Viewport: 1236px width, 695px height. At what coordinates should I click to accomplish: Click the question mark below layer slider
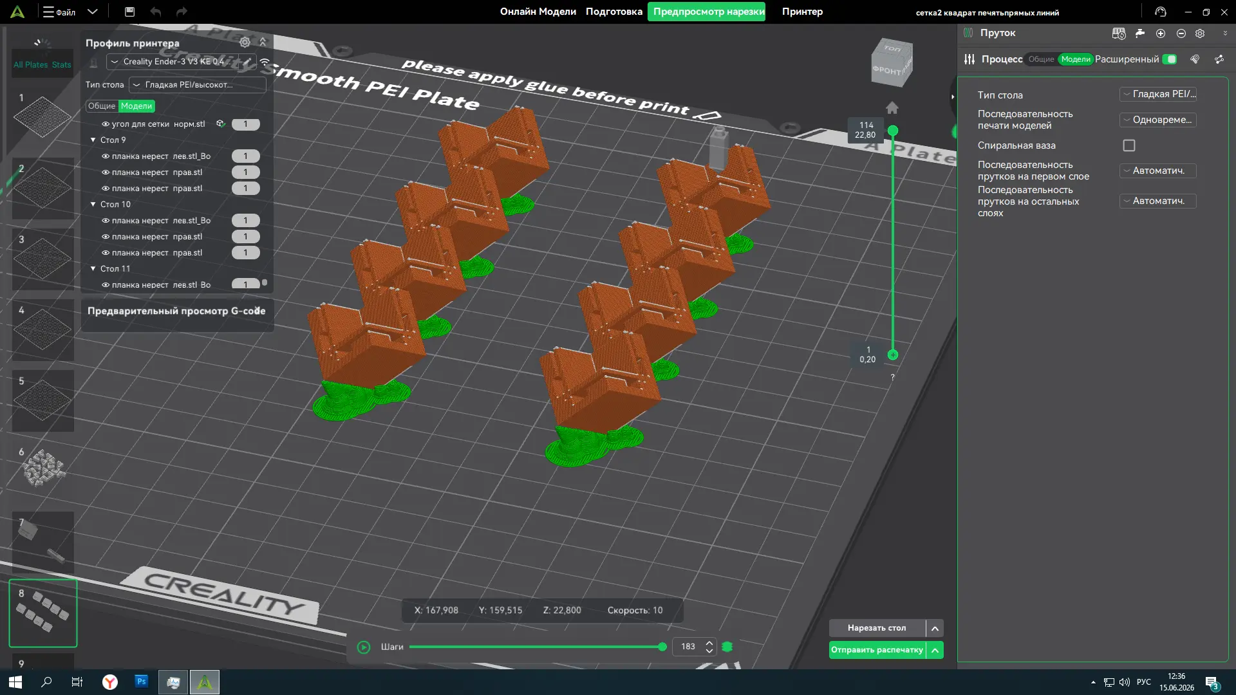[892, 377]
